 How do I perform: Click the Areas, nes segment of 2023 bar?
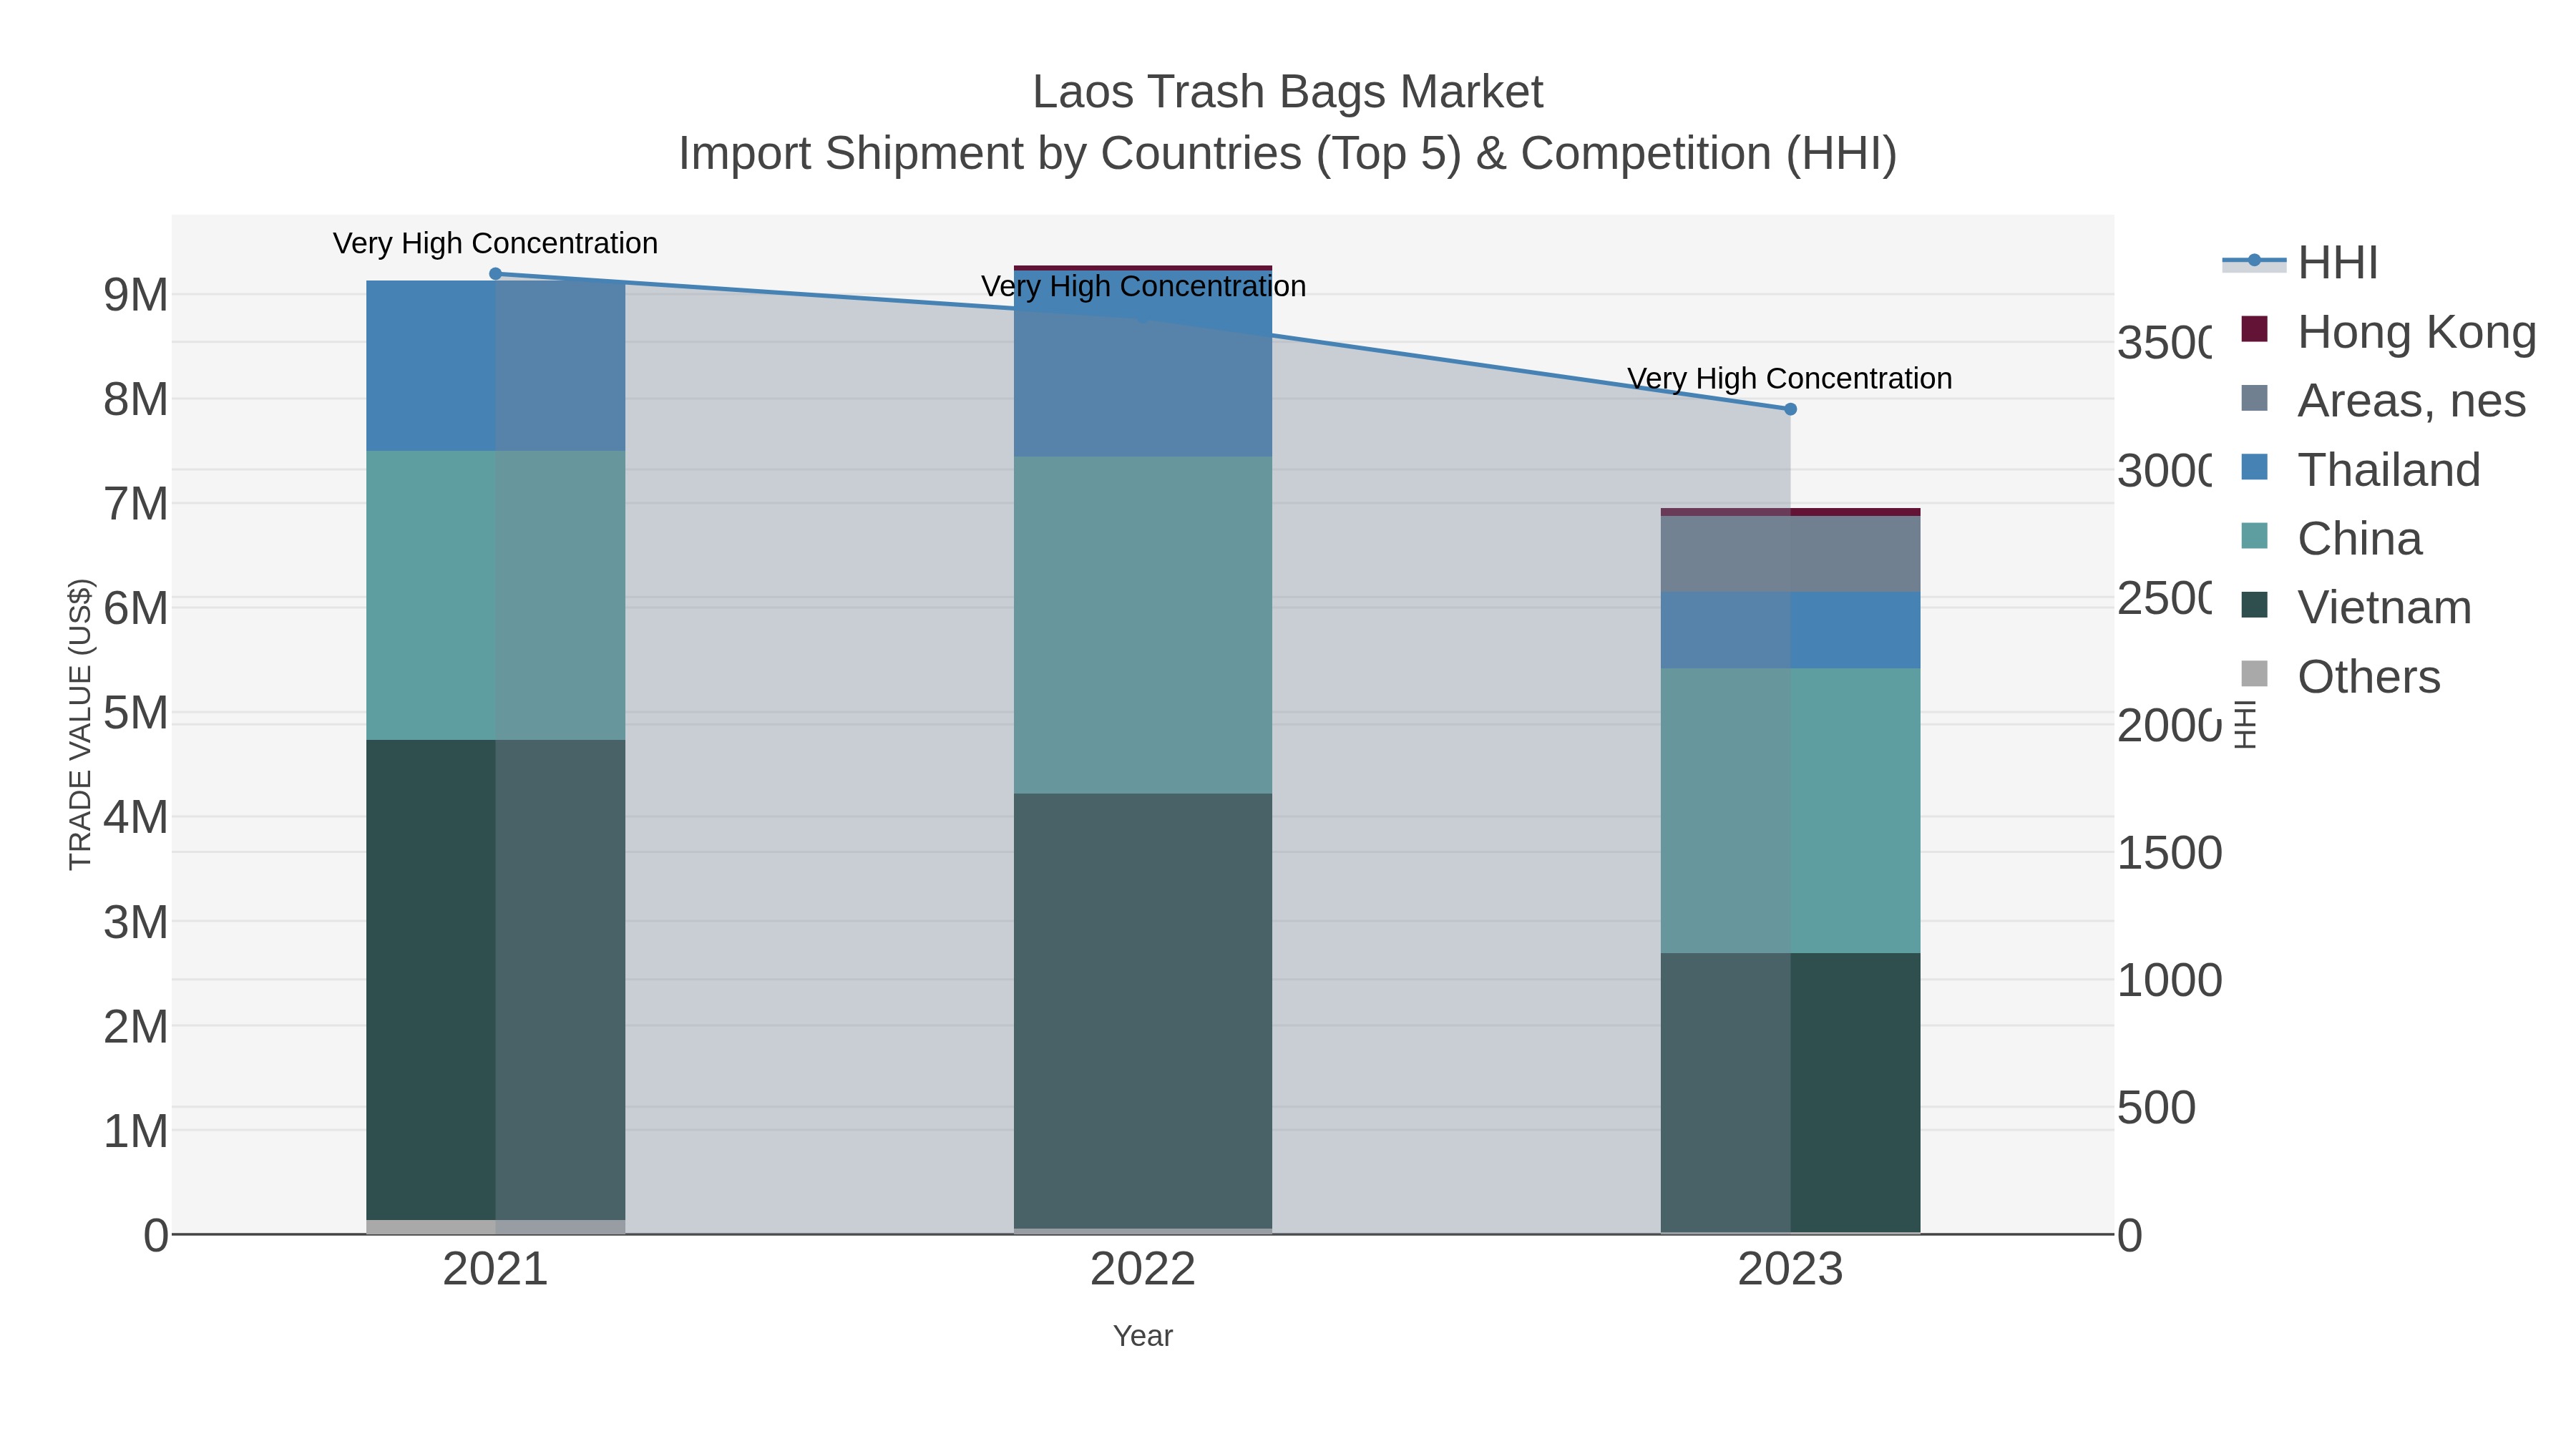pyautogui.click(x=1790, y=554)
